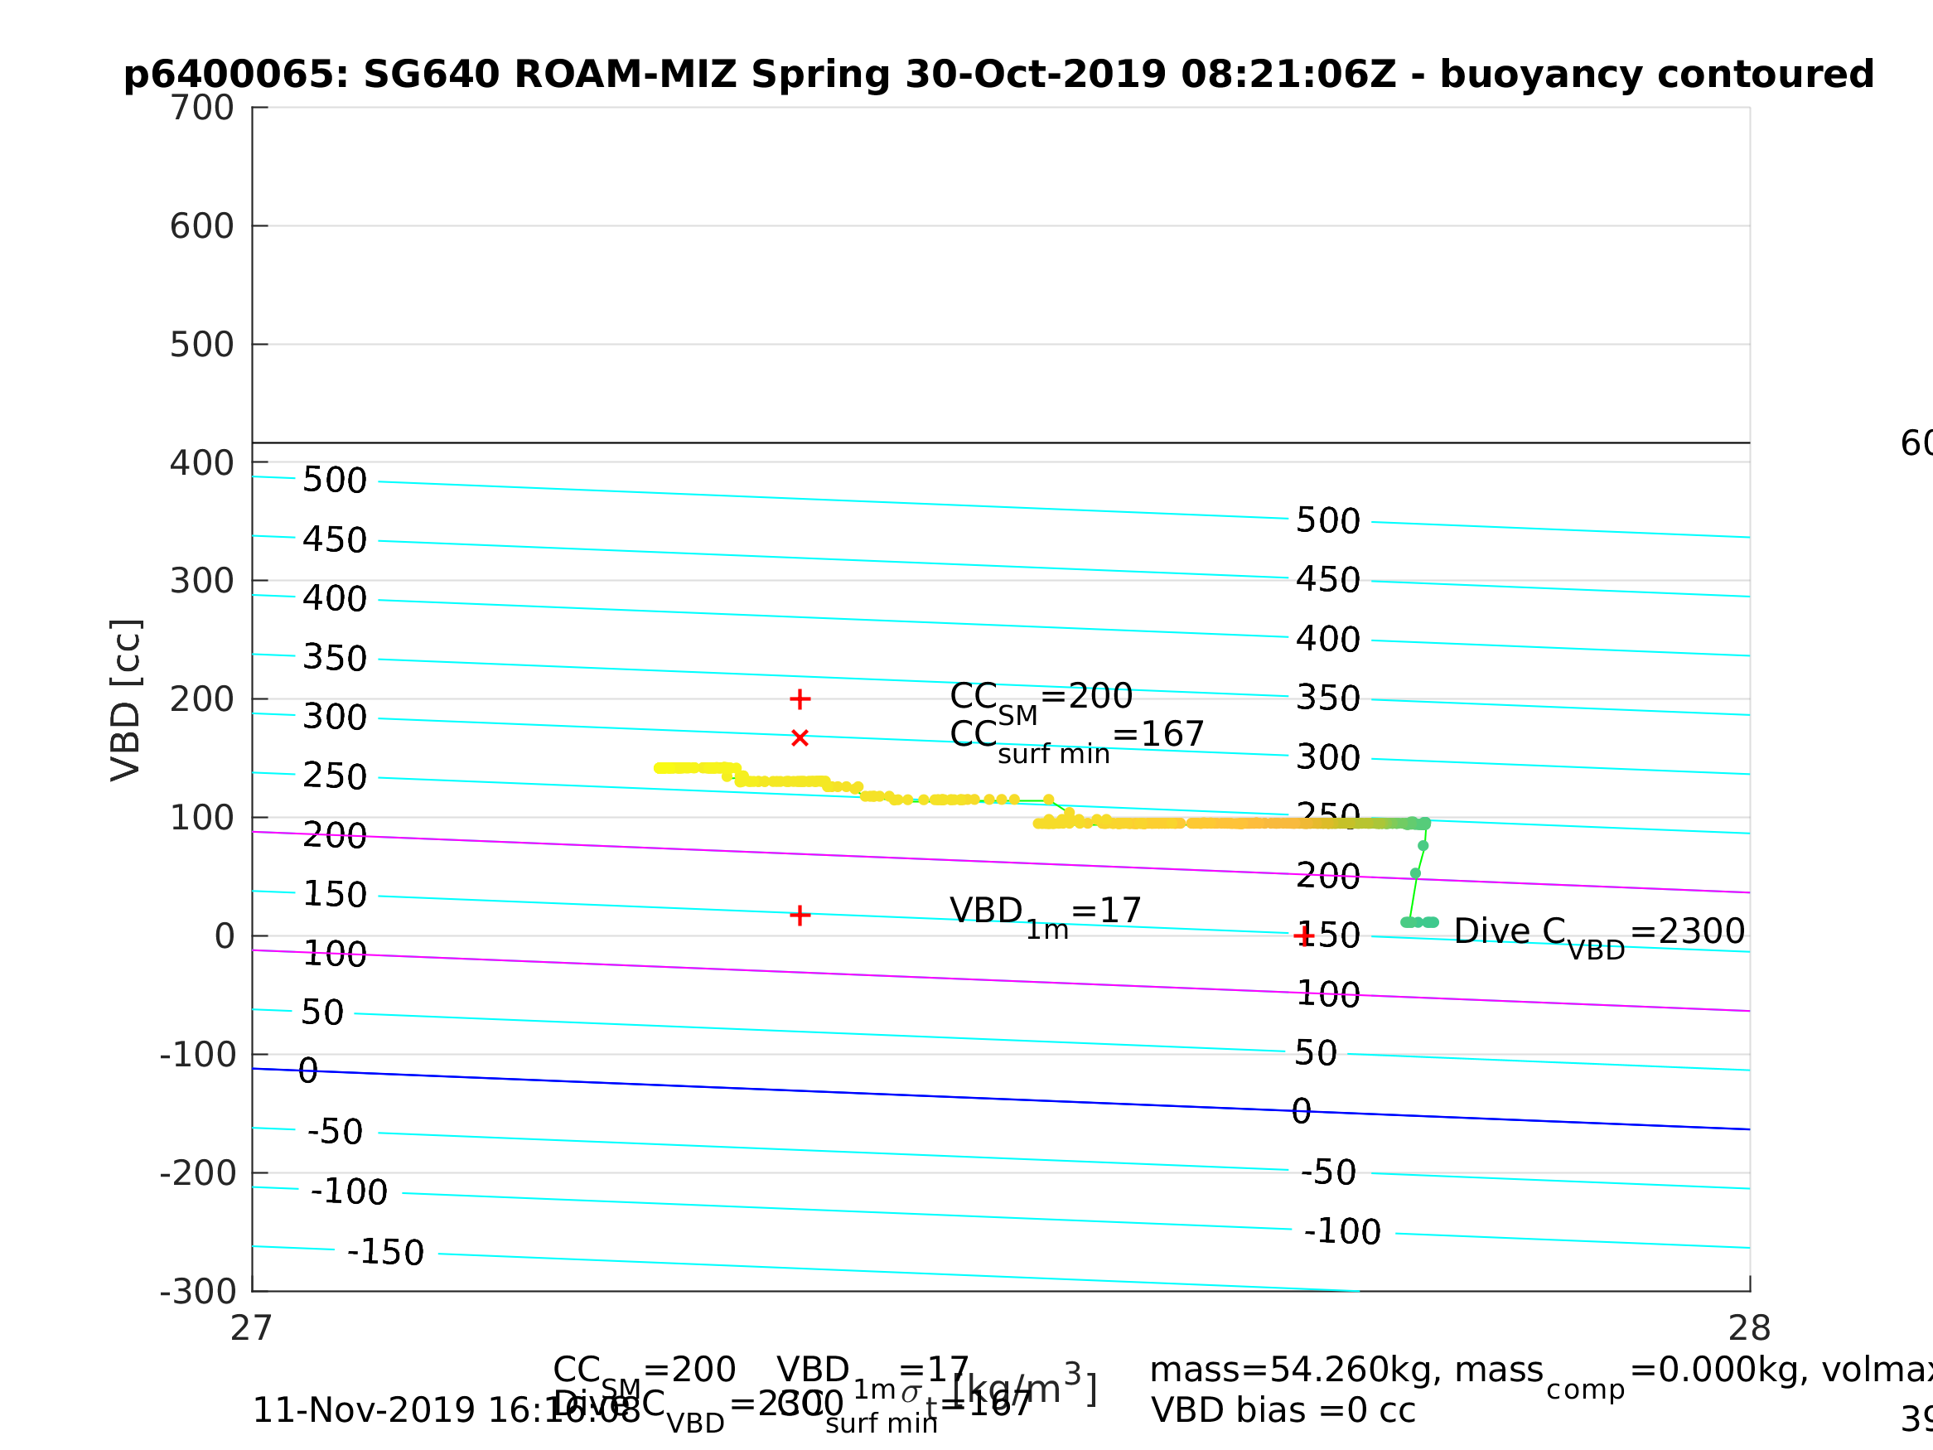Click the right-side contour label 400
1933x1450 pixels.
point(1328,640)
